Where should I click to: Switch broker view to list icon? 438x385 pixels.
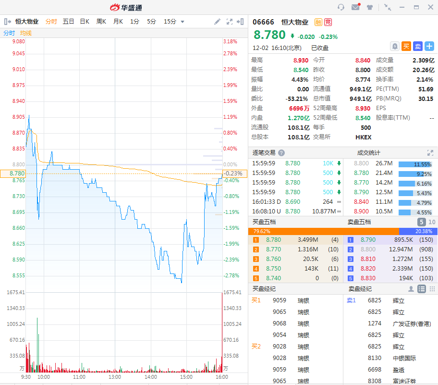tap(422, 289)
